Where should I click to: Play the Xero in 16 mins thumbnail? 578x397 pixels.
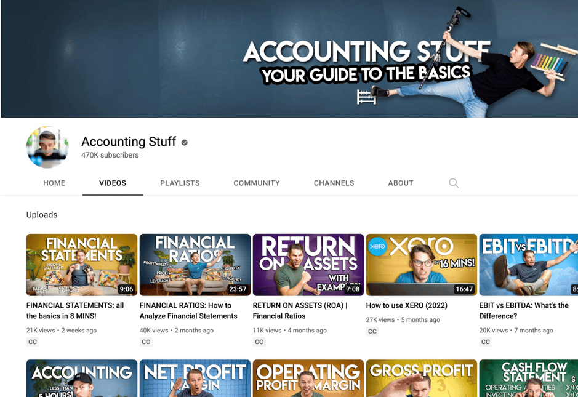coord(421,265)
